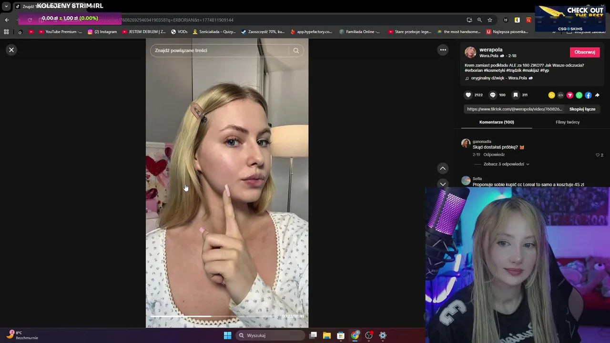Screen dimensions: 610x343
Task: Open File Explorer from taskbar
Action: tap(327, 335)
